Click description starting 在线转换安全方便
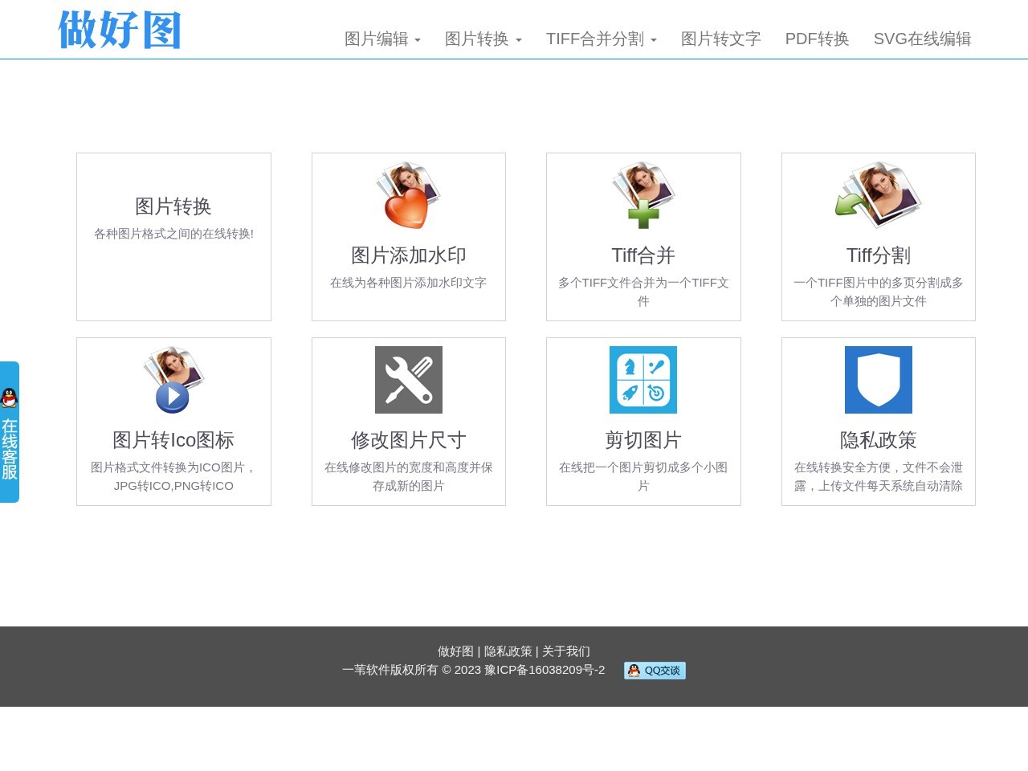This screenshot has width=1028, height=771. (879, 476)
